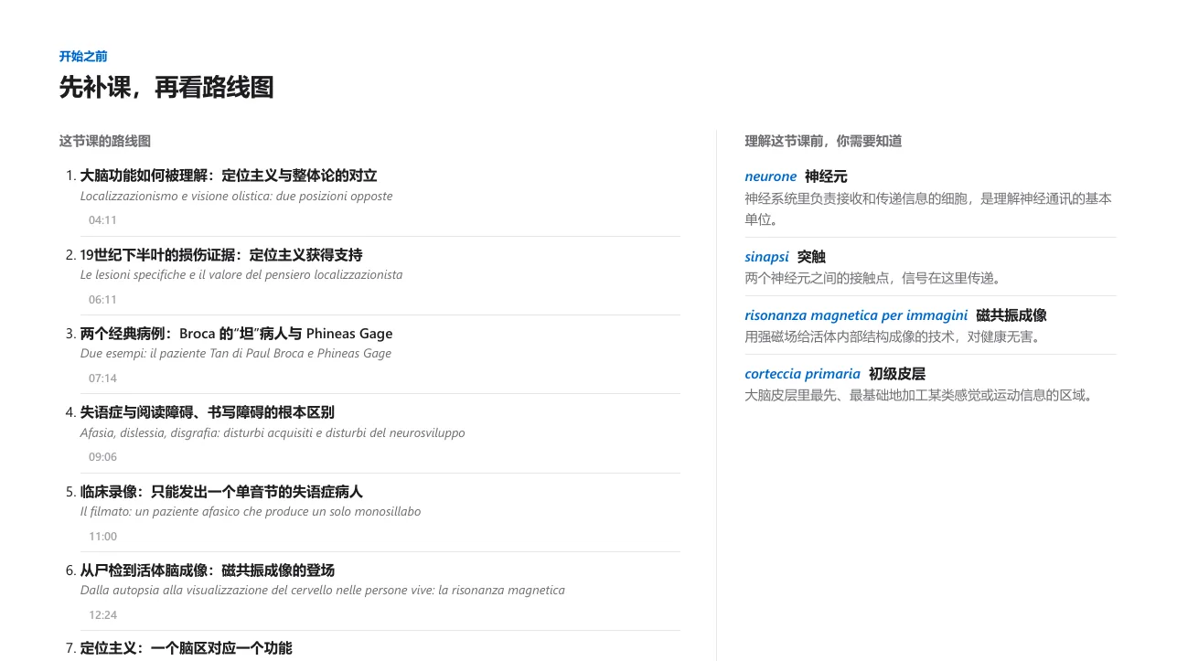Click the term 'corteccia primaria'
Image resolution: width=1177 pixels, height=661 pixels.
click(802, 374)
